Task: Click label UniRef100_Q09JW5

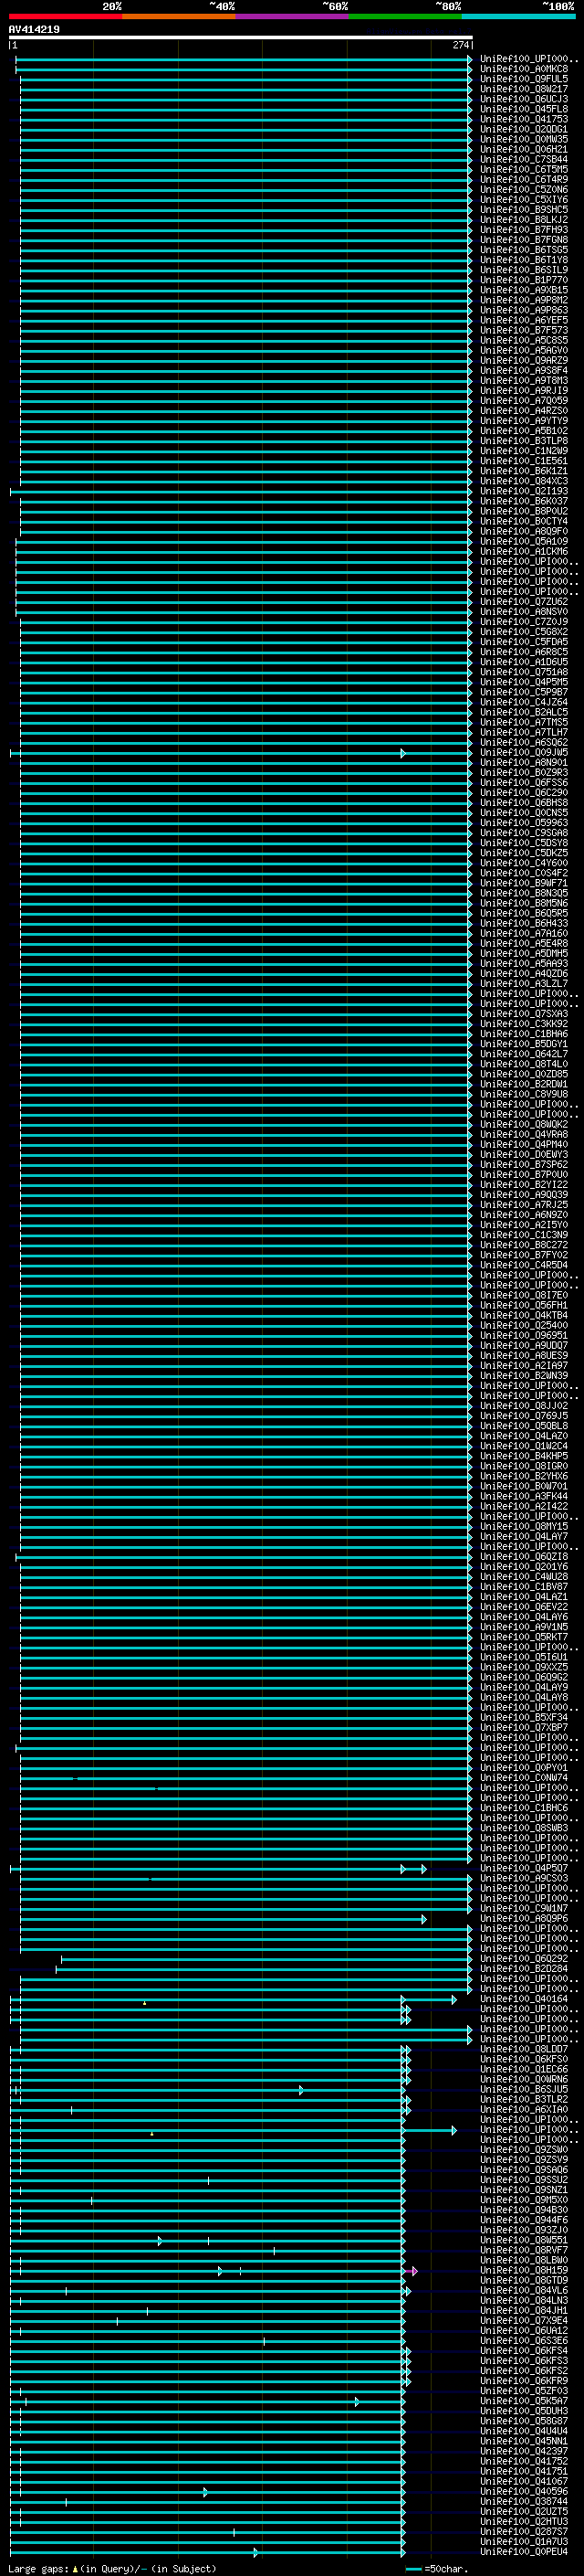Action: pyautogui.click(x=524, y=752)
